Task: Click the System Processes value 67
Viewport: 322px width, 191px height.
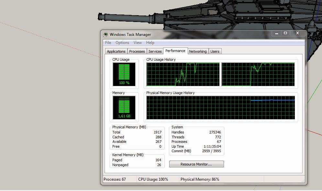Action: [219, 142]
